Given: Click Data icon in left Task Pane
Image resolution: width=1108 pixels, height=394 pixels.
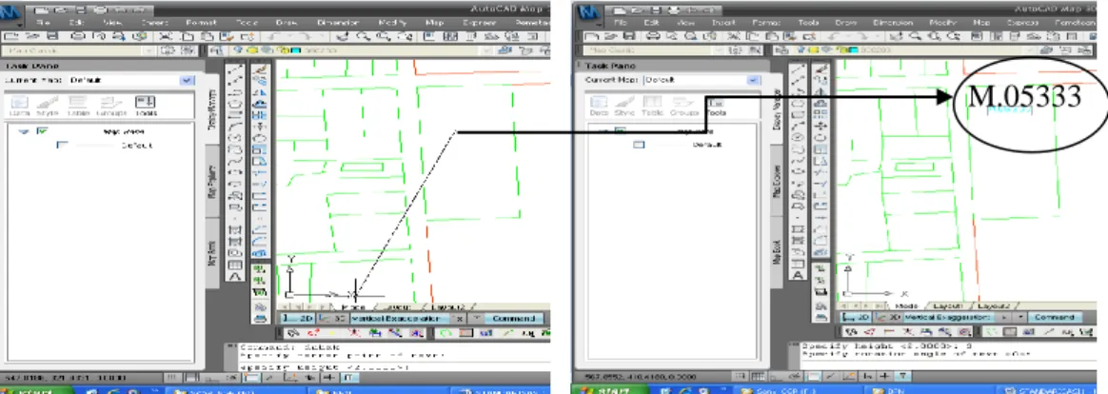Looking at the screenshot, I should pos(20,107).
